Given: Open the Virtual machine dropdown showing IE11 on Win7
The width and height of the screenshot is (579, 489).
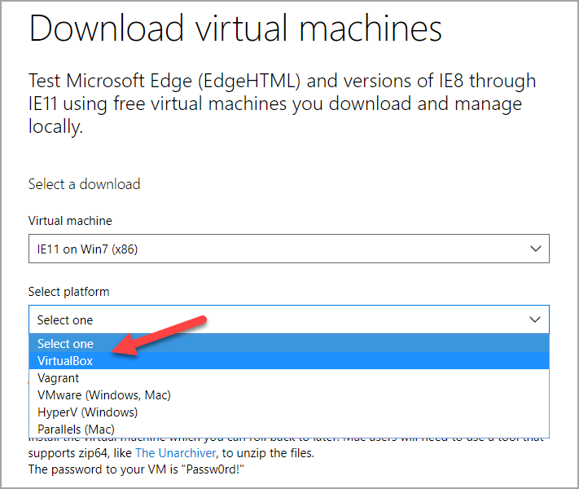Looking at the screenshot, I should pyautogui.click(x=289, y=249).
